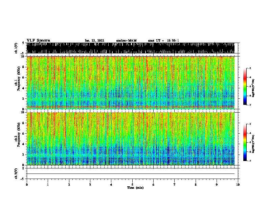Screen dimensions: 268x207
Task: Click the time axis tick label "1"
Action: point(48,185)
